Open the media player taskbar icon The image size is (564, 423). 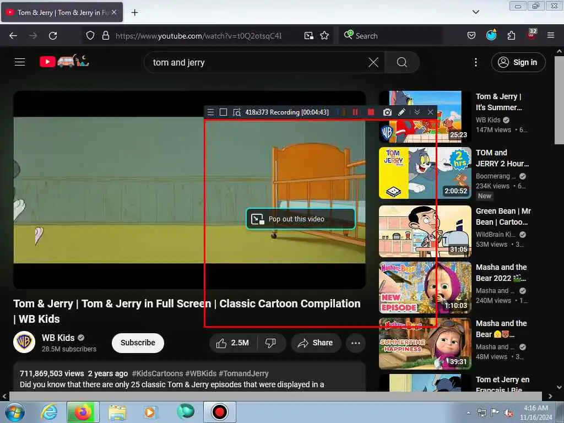coord(150,412)
